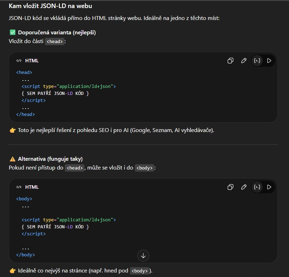Run the body code block with the play icon
This screenshot has height=277, width=289.
point(269,187)
